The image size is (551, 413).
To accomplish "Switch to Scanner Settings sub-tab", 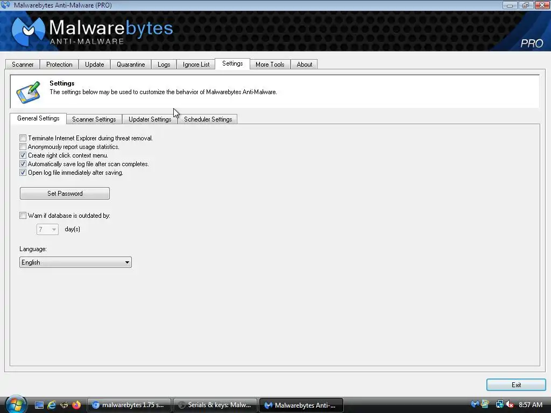I will coord(94,119).
